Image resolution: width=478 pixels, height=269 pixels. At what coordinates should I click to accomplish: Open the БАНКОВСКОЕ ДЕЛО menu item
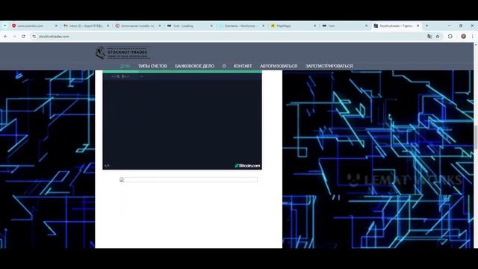click(x=194, y=66)
